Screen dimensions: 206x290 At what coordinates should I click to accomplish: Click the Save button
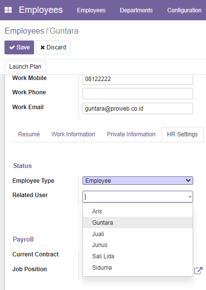pyautogui.click(x=19, y=47)
